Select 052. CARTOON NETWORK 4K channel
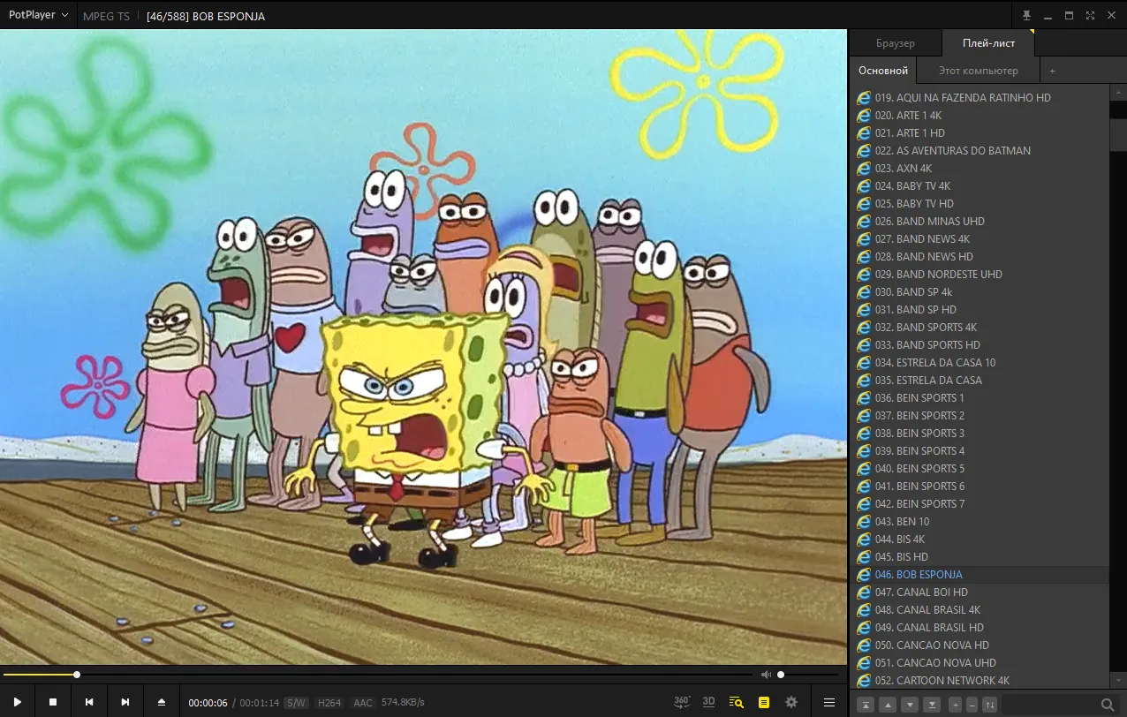This screenshot has width=1127, height=717. click(x=979, y=681)
